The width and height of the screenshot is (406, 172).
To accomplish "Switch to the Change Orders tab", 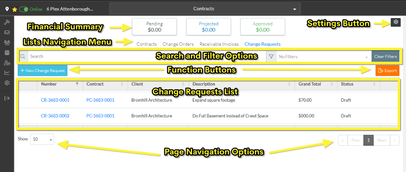I will [x=178, y=44].
